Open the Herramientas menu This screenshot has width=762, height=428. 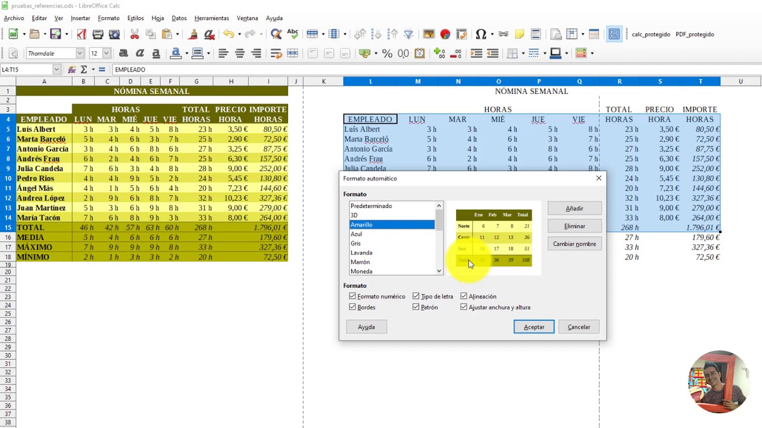click(x=211, y=18)
